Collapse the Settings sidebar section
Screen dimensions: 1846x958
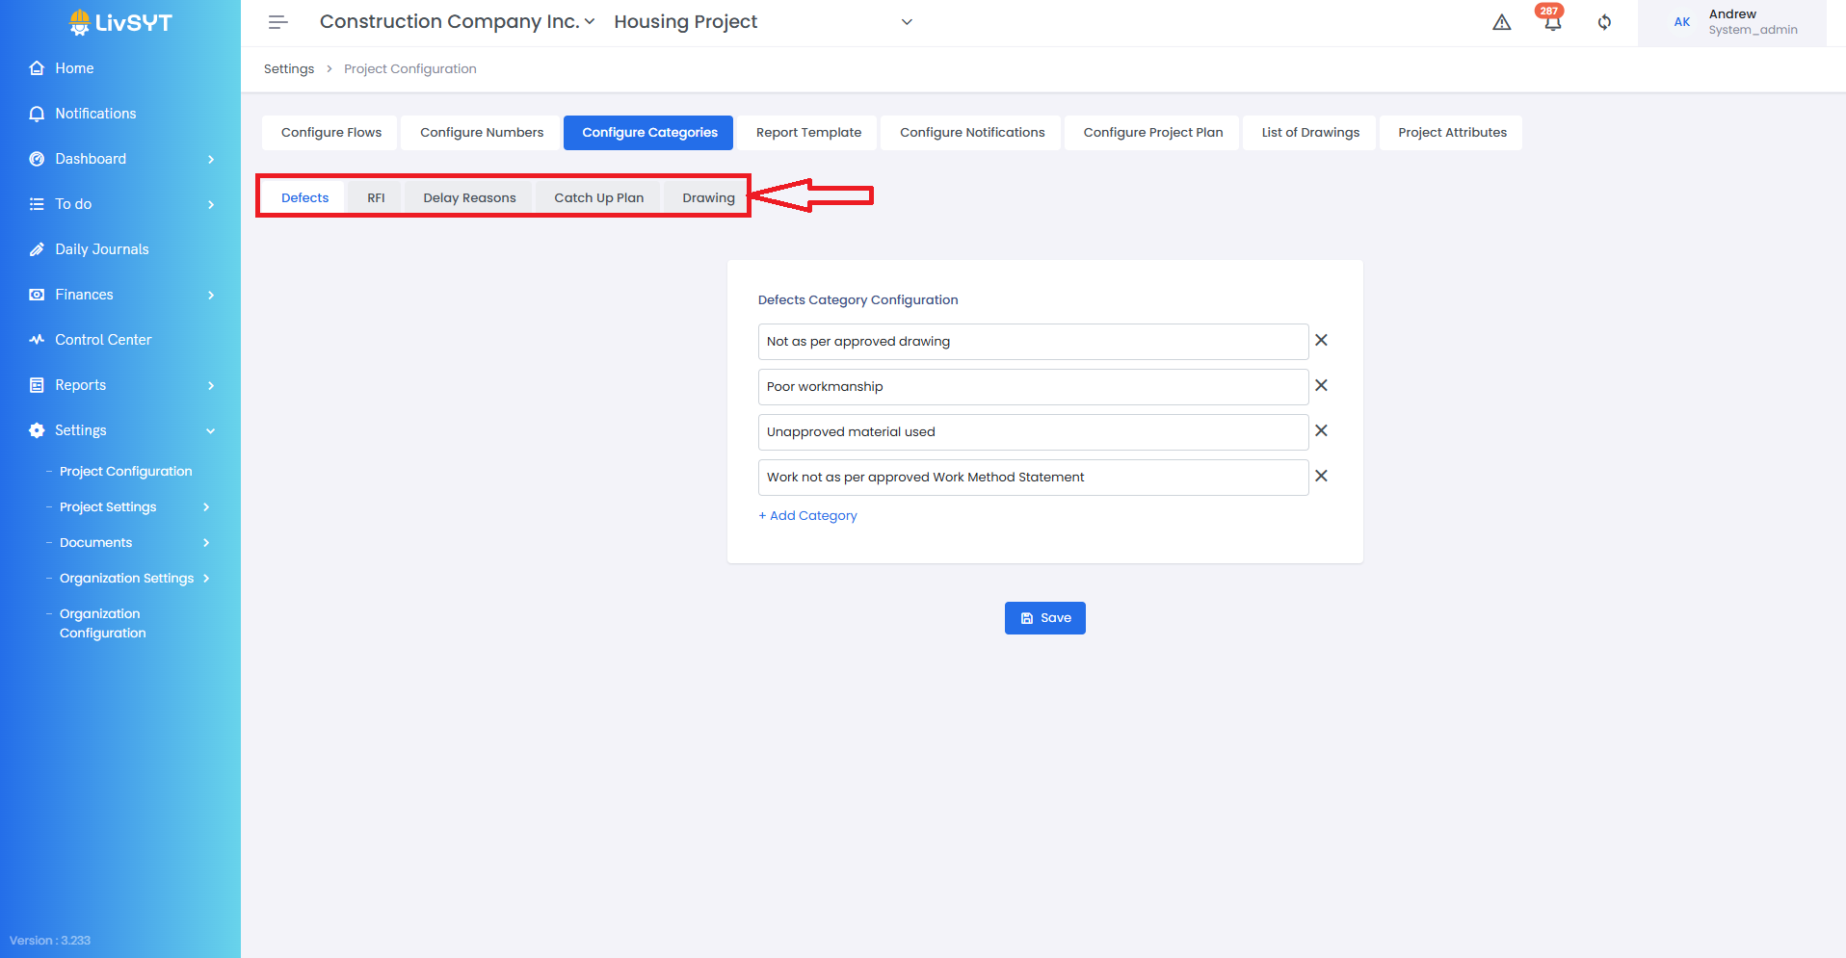[x=211, y=430]
